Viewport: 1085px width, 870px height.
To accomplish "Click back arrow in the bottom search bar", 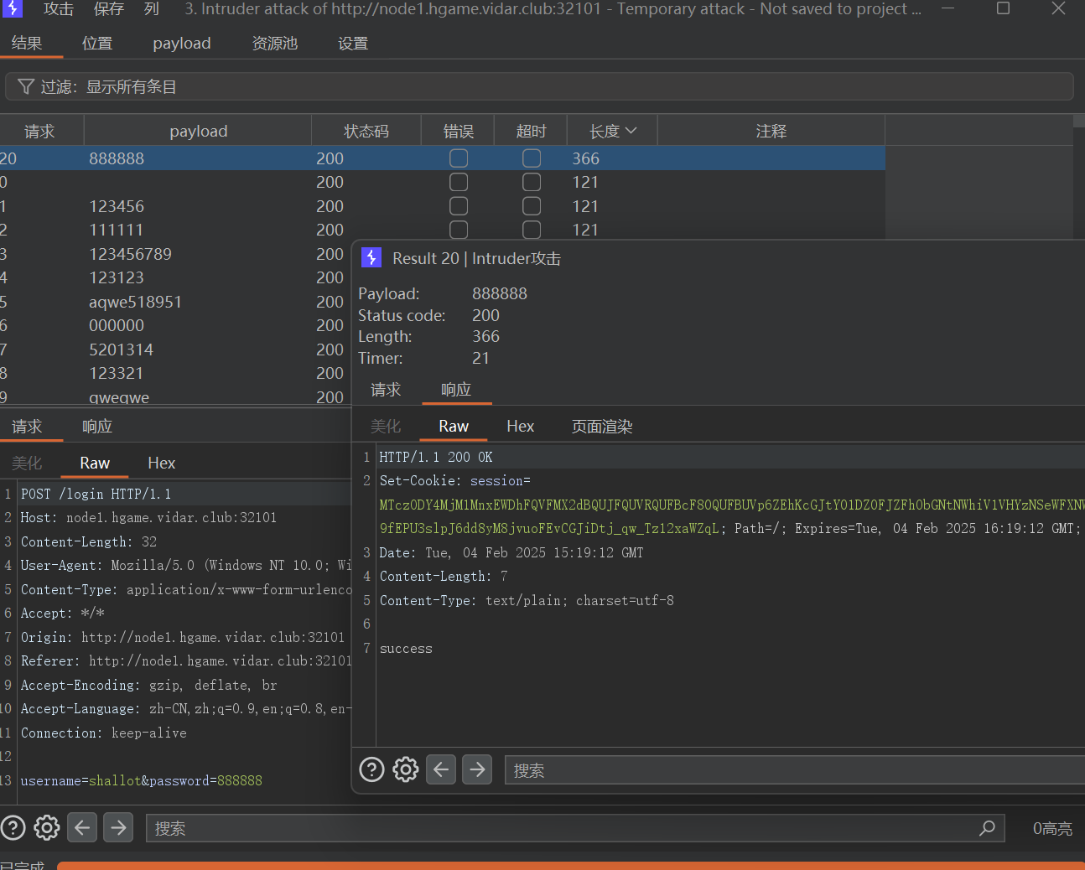I will click(x=82, y=828).
